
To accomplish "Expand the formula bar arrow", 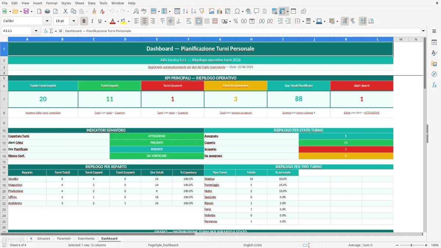I will pos(423,31).
